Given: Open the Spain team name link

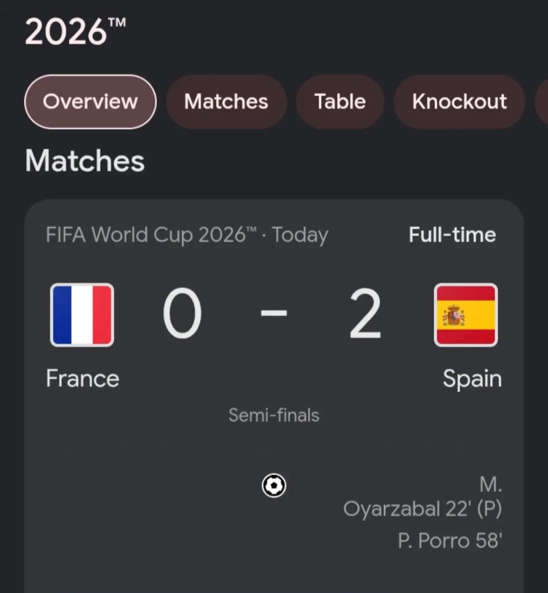Looking at the screenshot, I should [472, 379].
